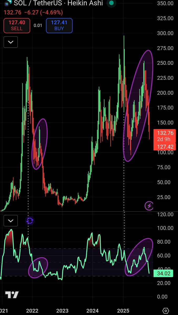
Task: Tap the 2023 label on time axis
Action: (63, 311)
